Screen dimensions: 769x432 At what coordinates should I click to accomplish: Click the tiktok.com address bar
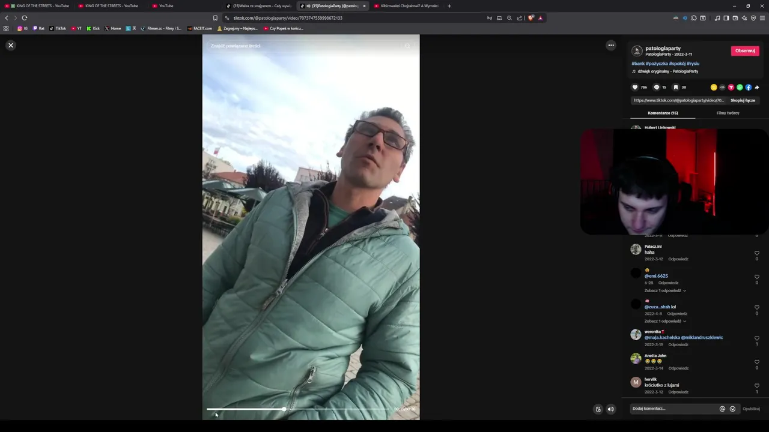pyautogui.click(x=354, y=18)
